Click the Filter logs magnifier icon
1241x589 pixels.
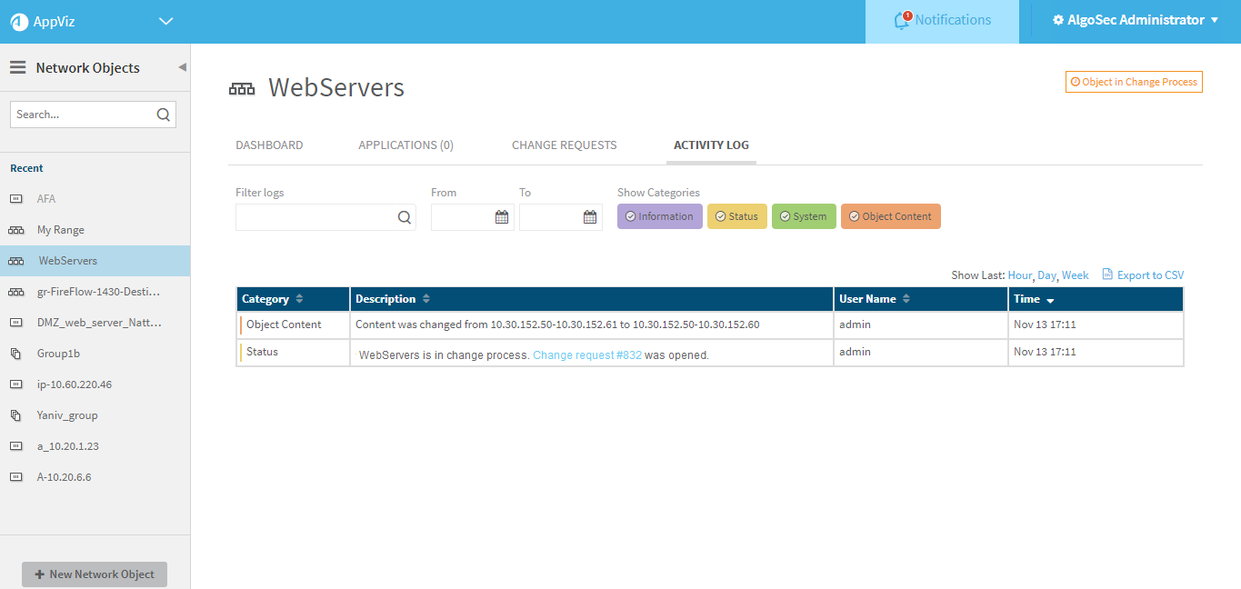point(404,217)
